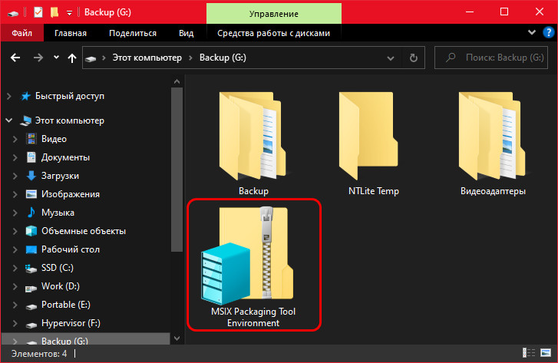Open the Видеоадаптеры folder
Viewport: 558px width, 363px height.
493,143
